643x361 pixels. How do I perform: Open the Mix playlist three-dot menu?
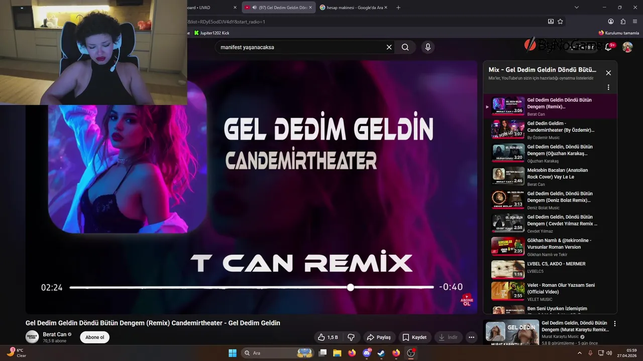[608, 87]
